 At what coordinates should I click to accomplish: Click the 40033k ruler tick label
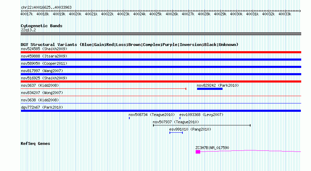coord(285,14)
